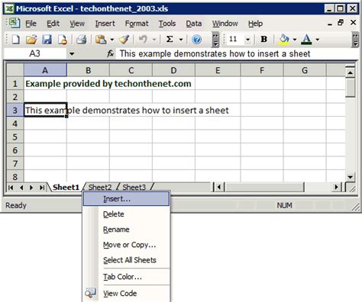
Task: Click the vertical scrollbar down arrow
Action: [x=351, y=177]
